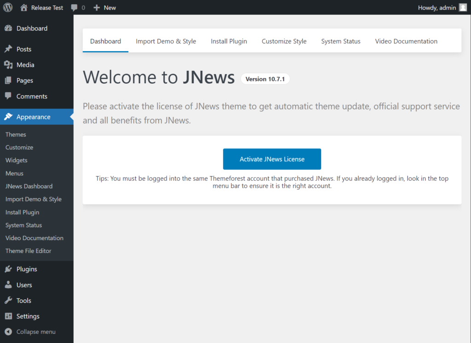This screenshot has height=343, width=471.
Task: Expand the New menu in the admin bar
Action: (x=104, y=7)
